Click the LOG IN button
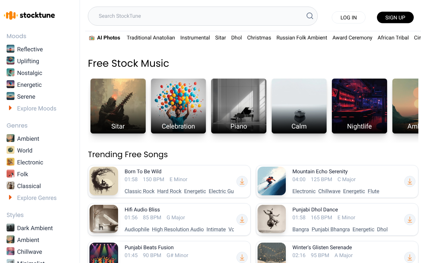The image size is (421, 263). tap(348, 17)
